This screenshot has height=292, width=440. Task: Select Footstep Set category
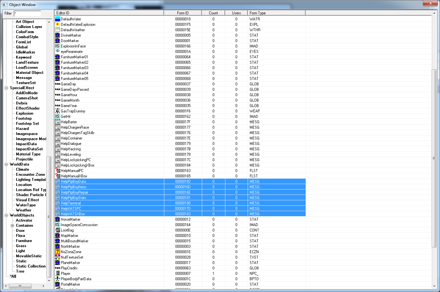point(27,124)
